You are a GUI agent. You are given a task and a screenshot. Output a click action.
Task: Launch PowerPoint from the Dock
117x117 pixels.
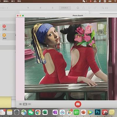click(x=84, y=112)
